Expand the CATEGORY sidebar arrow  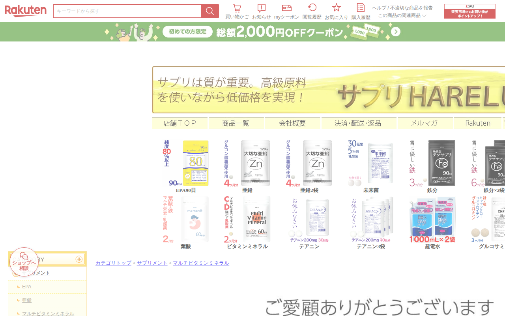click(79, 260)
